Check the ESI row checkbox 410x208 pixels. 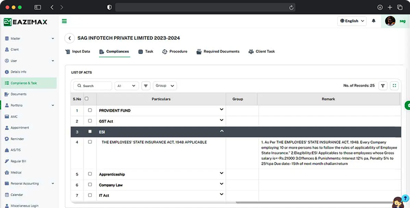point(90,132)
